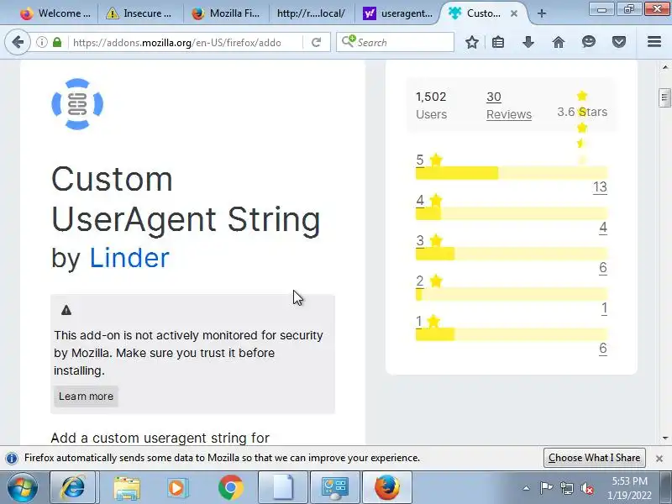
Task: View the secure connection padlock icon
Action: (57, 42)
